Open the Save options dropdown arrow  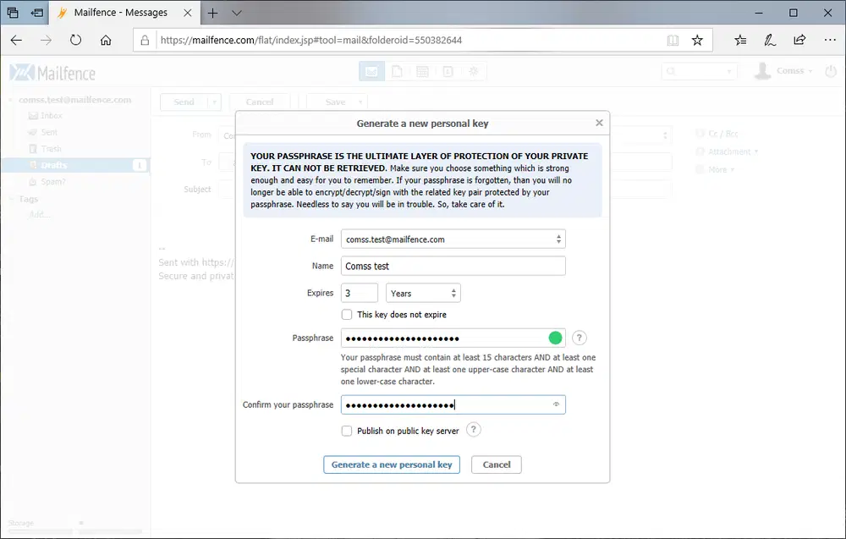[360, 102]
